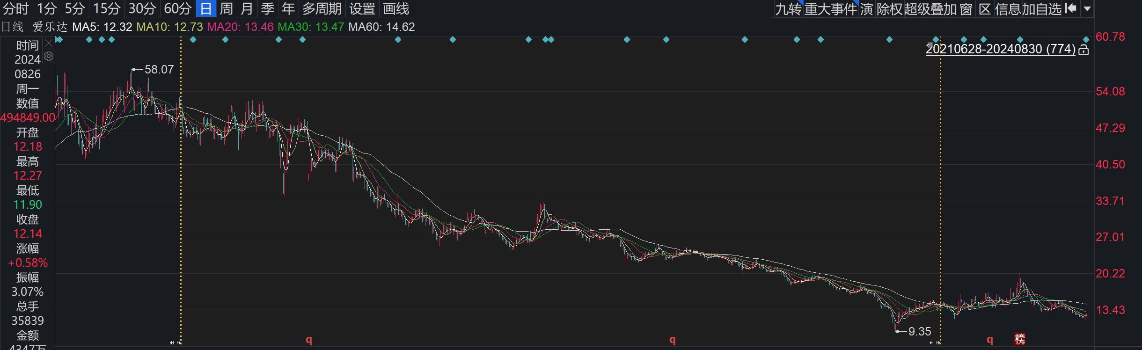Viewport: 1142px width, 350px height.
Task: Click date range link 20210628-20240830
Action: point(1001,49)
